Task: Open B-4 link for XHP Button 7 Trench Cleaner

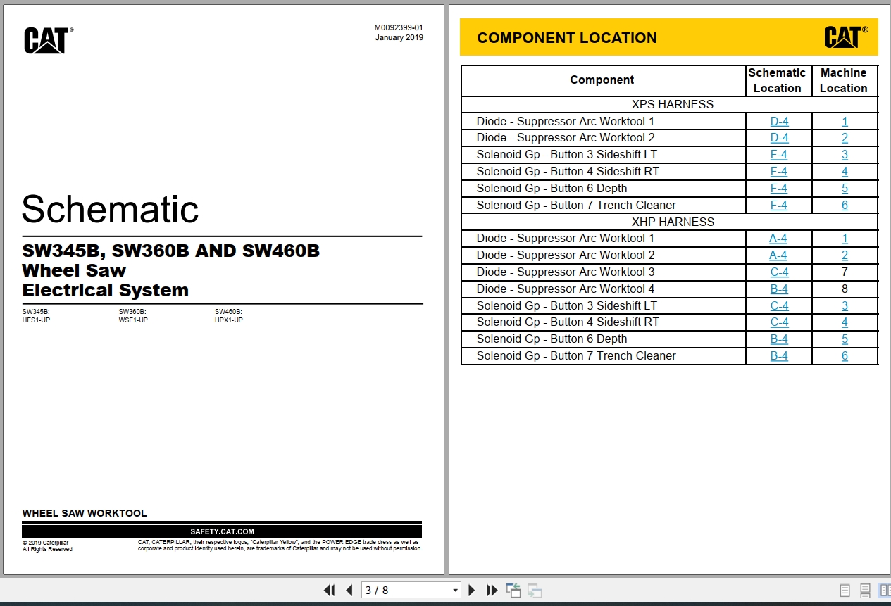Action: pos(779,356)
